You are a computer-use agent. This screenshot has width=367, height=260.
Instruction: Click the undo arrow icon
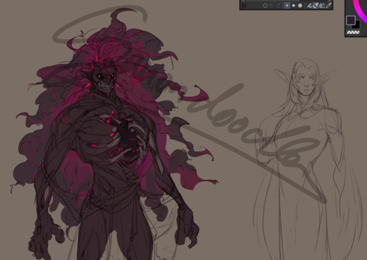tap(272, 5)
